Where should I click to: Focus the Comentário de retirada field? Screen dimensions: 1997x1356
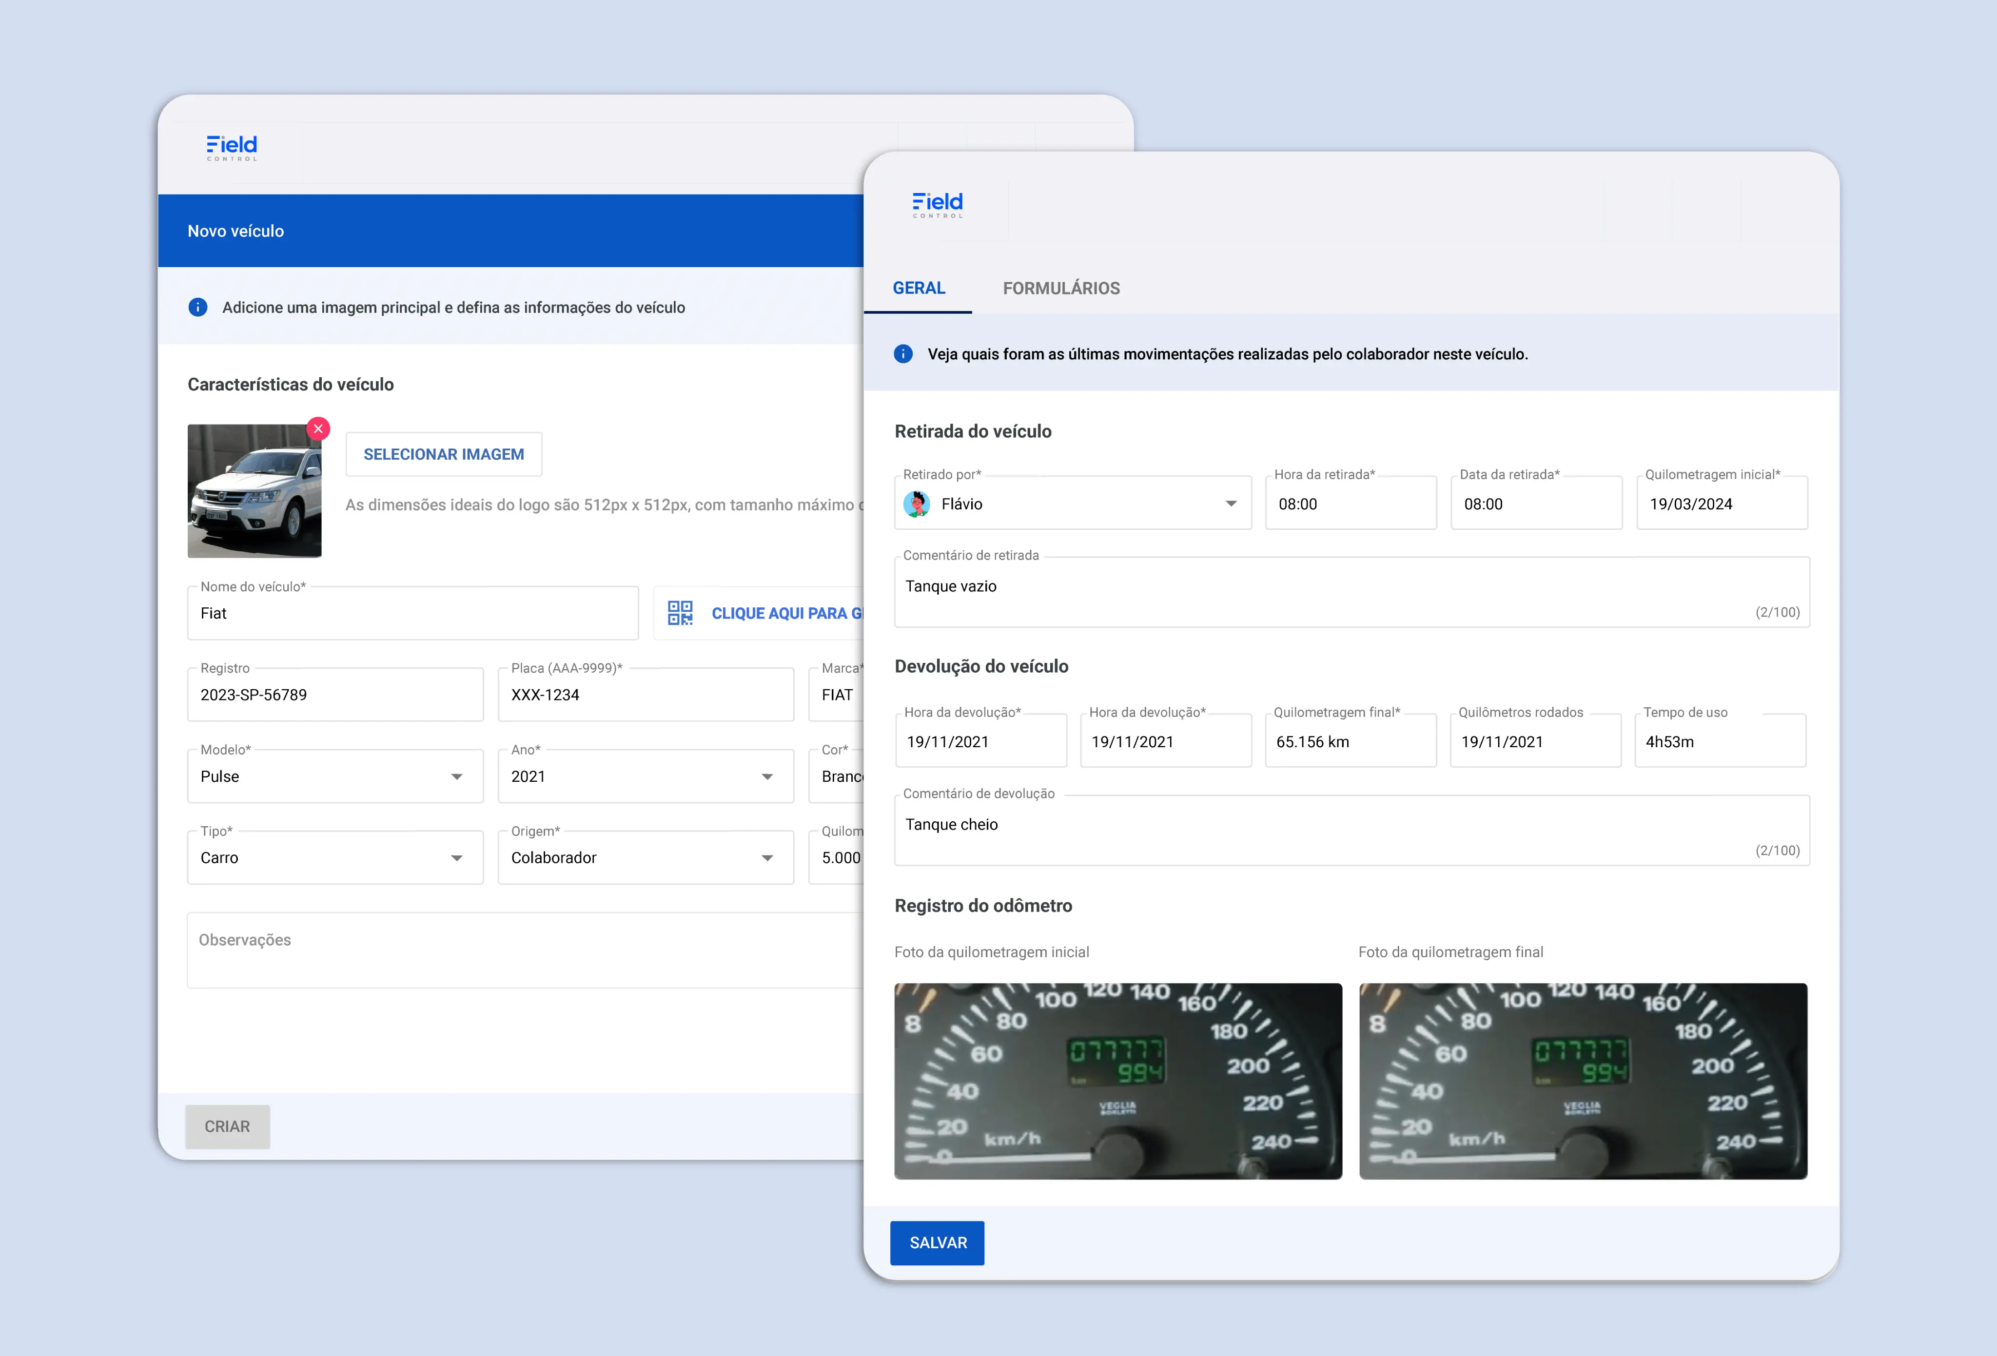(x=1351, y=592)
